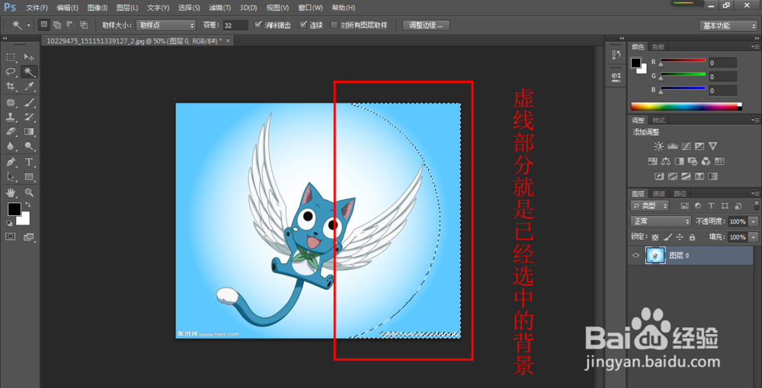Viewport: 762px width, 388px height.
Task: Swap foreground and background colors
Action: (x=27, y=205)
